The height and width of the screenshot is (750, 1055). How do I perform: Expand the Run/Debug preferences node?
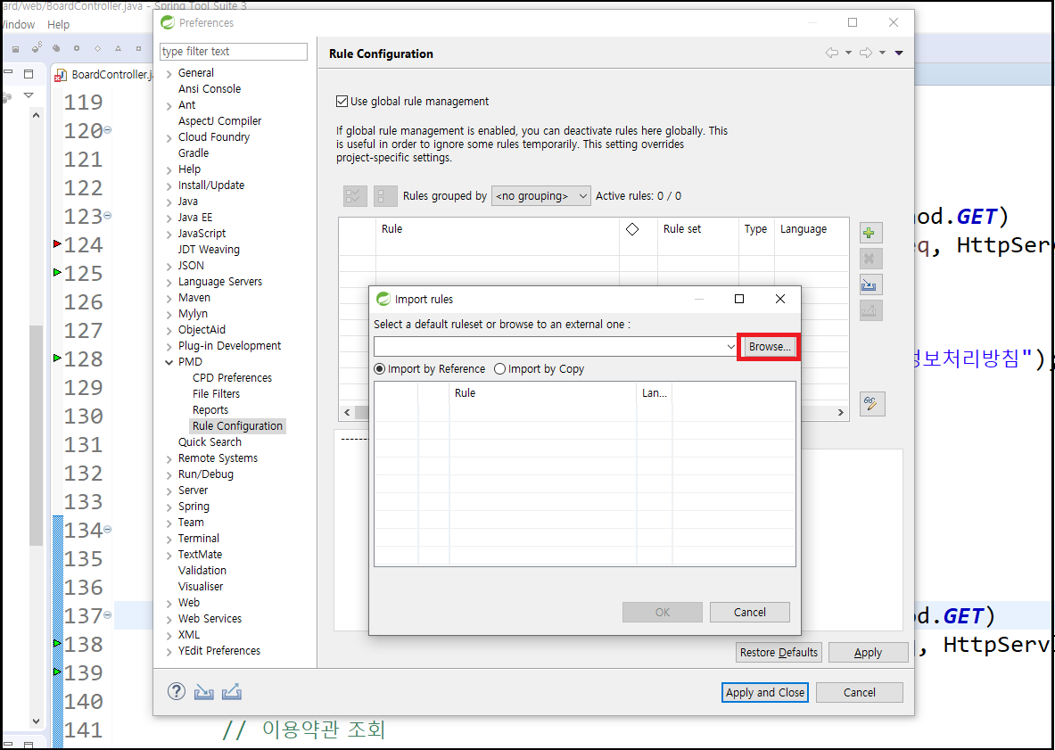point(169,475)
